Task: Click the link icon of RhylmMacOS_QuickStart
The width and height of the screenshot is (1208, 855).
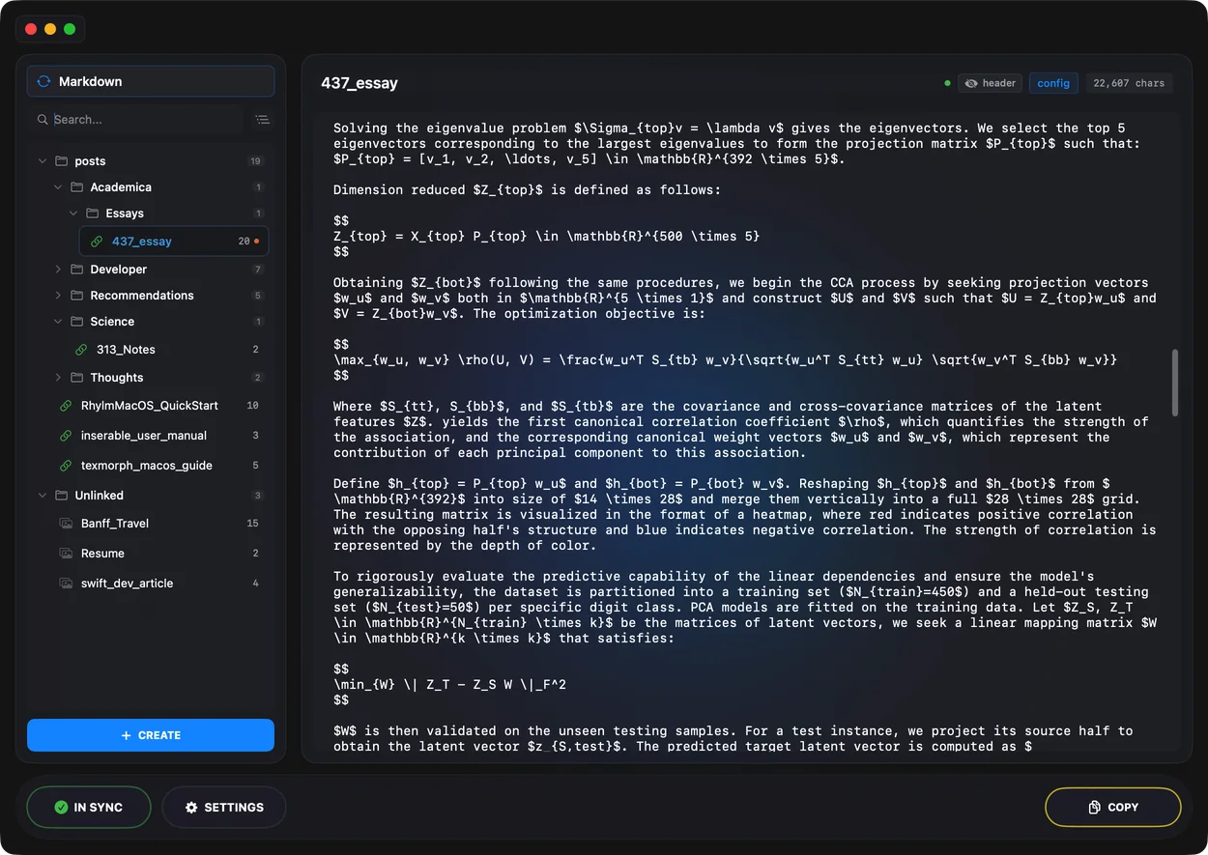Action: [66, 406]
